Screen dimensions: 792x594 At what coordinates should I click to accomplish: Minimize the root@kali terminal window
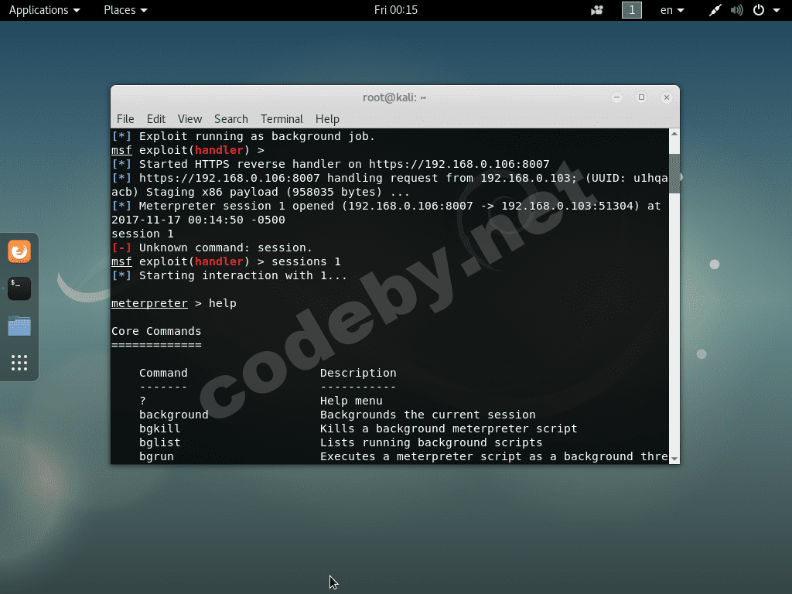(x=616, y=97)
